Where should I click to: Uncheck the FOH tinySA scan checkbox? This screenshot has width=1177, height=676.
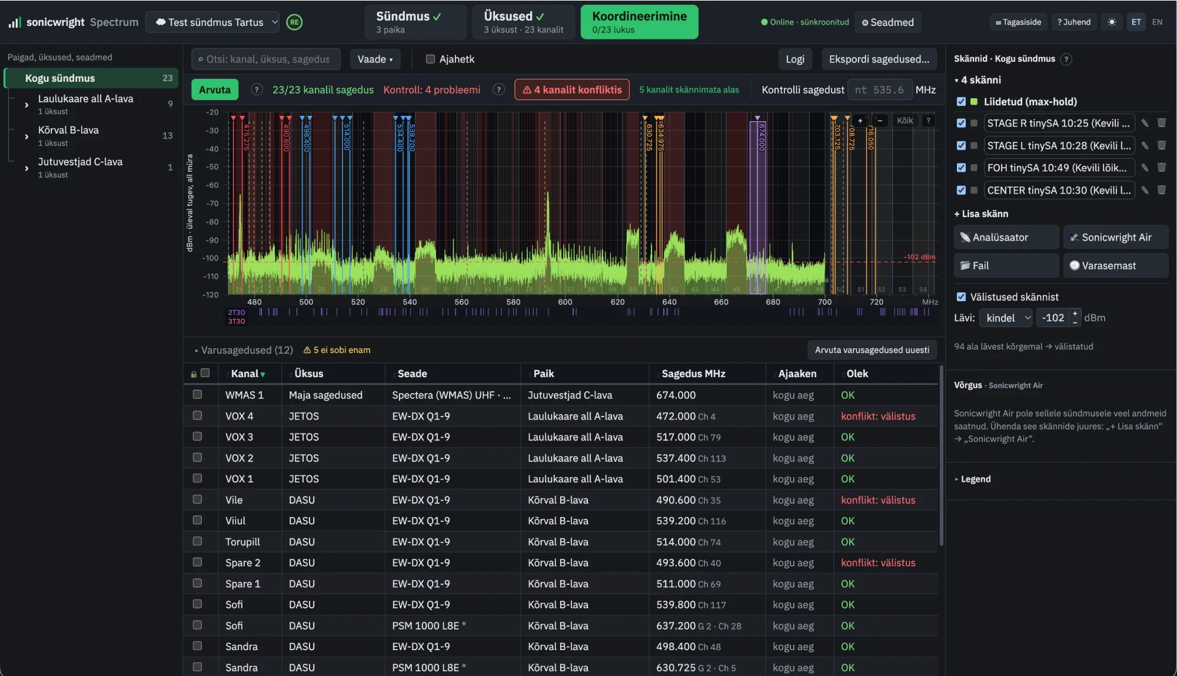click(x=961, y=168)
